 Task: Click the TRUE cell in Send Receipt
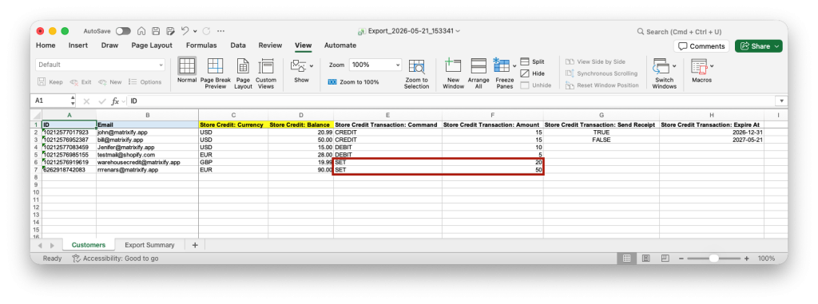[601, 132]
